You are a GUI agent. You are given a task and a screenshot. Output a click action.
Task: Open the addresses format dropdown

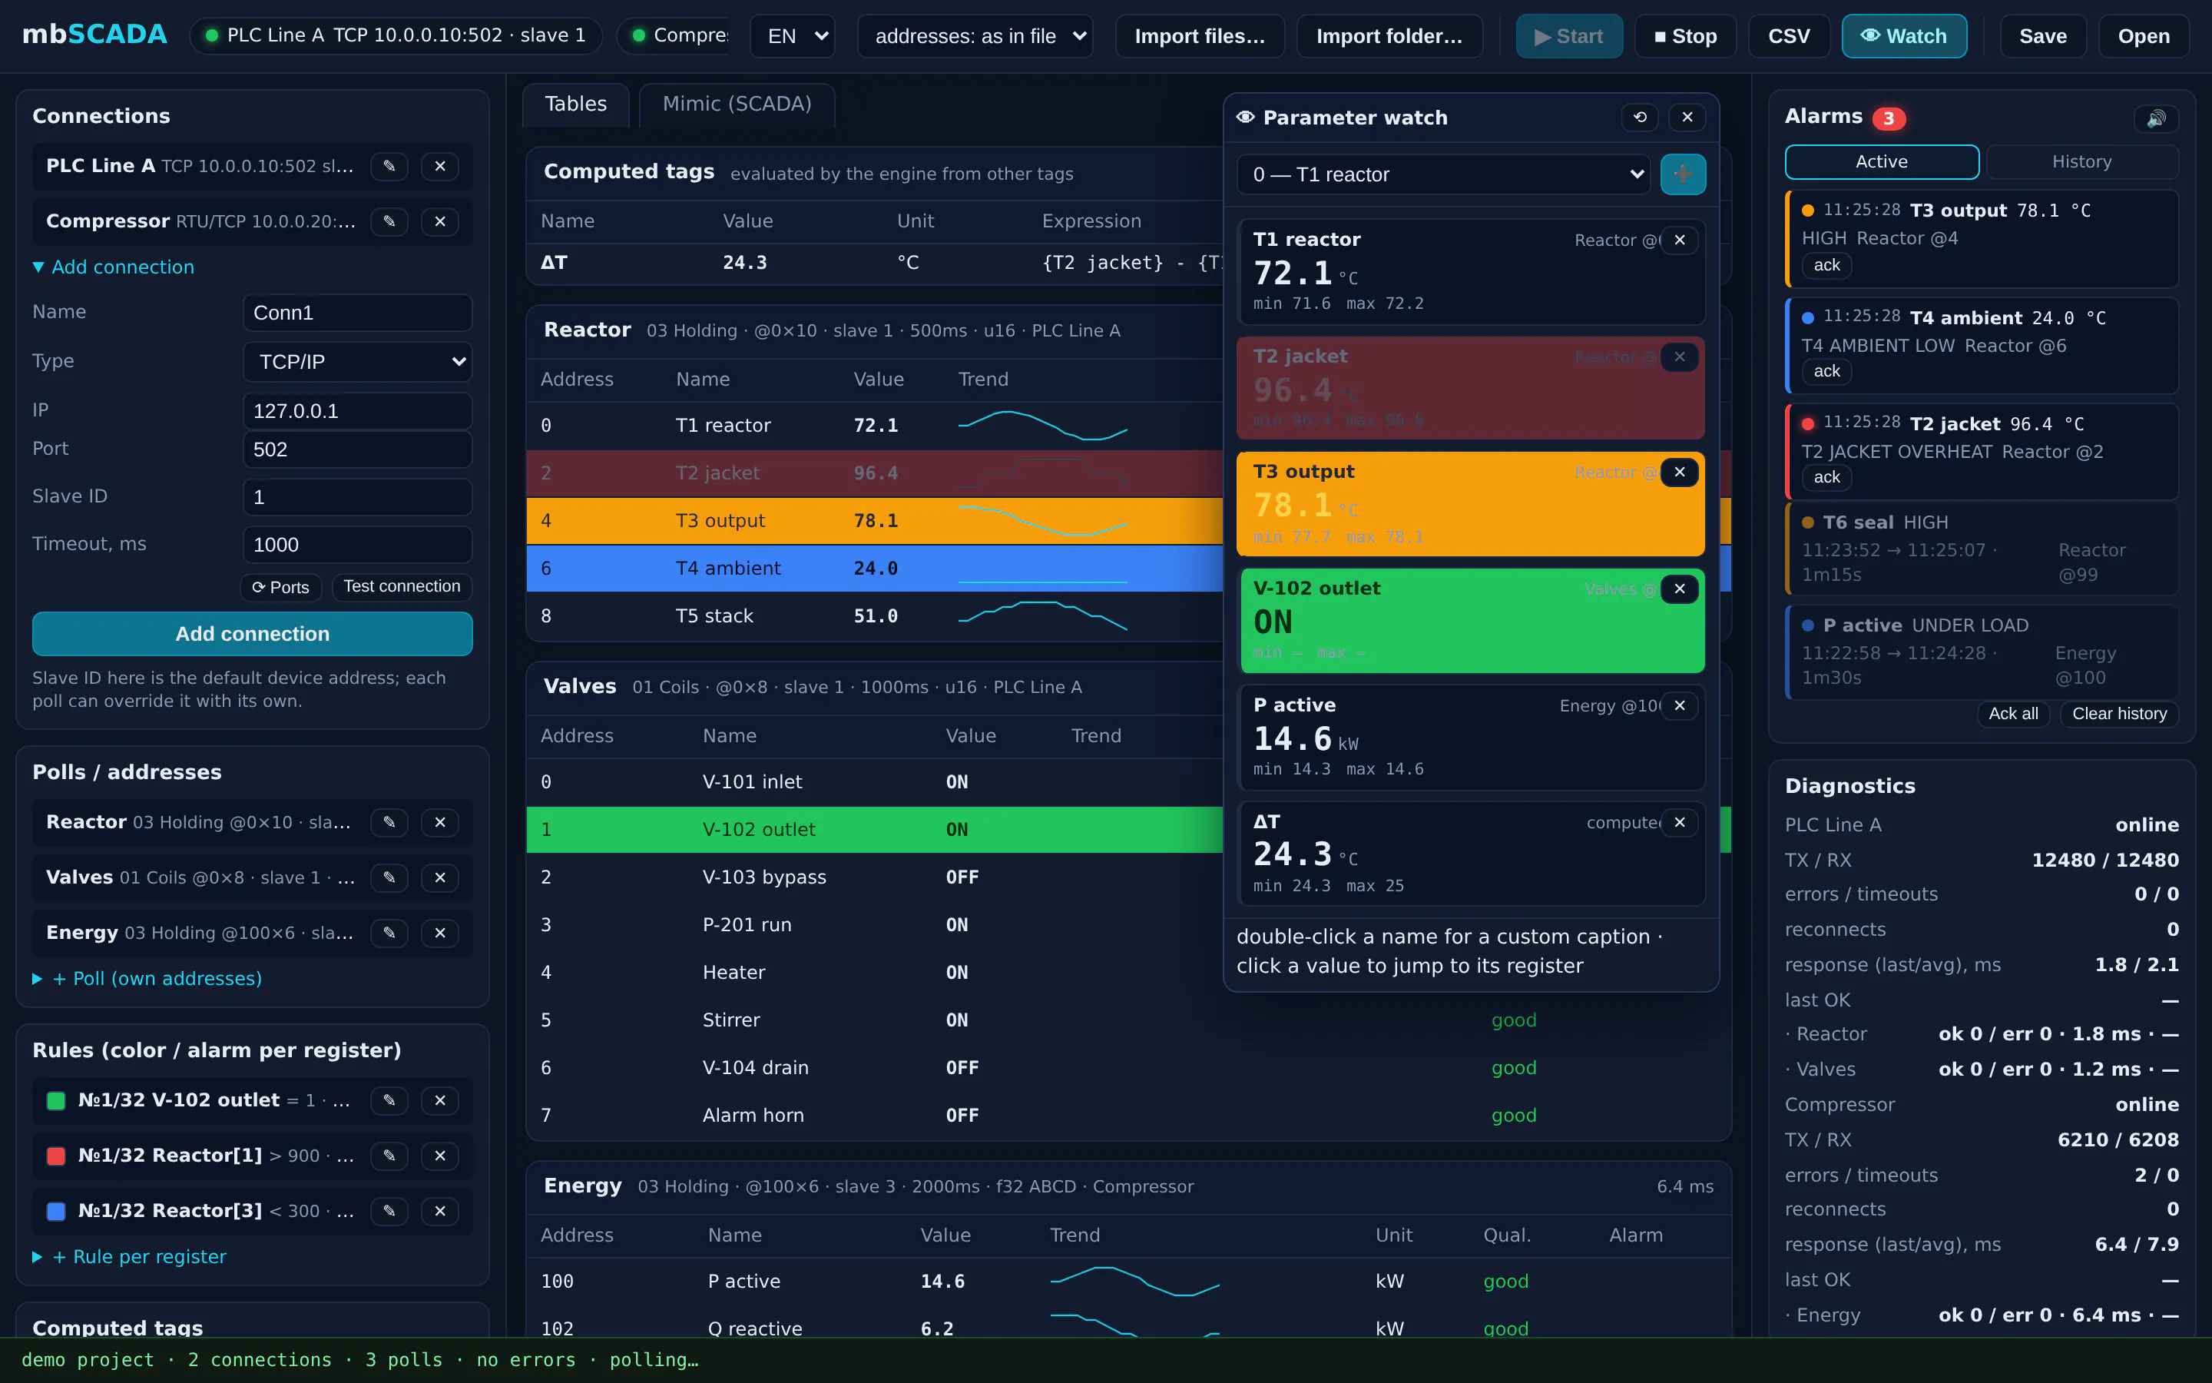click(975, 37)
